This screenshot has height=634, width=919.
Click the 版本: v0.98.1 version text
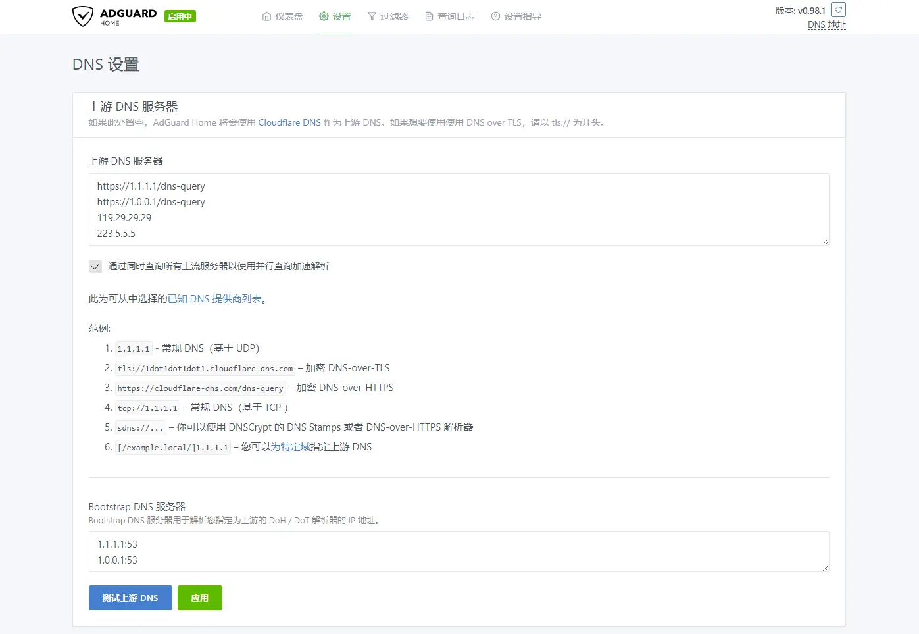[x=800, y=11]
